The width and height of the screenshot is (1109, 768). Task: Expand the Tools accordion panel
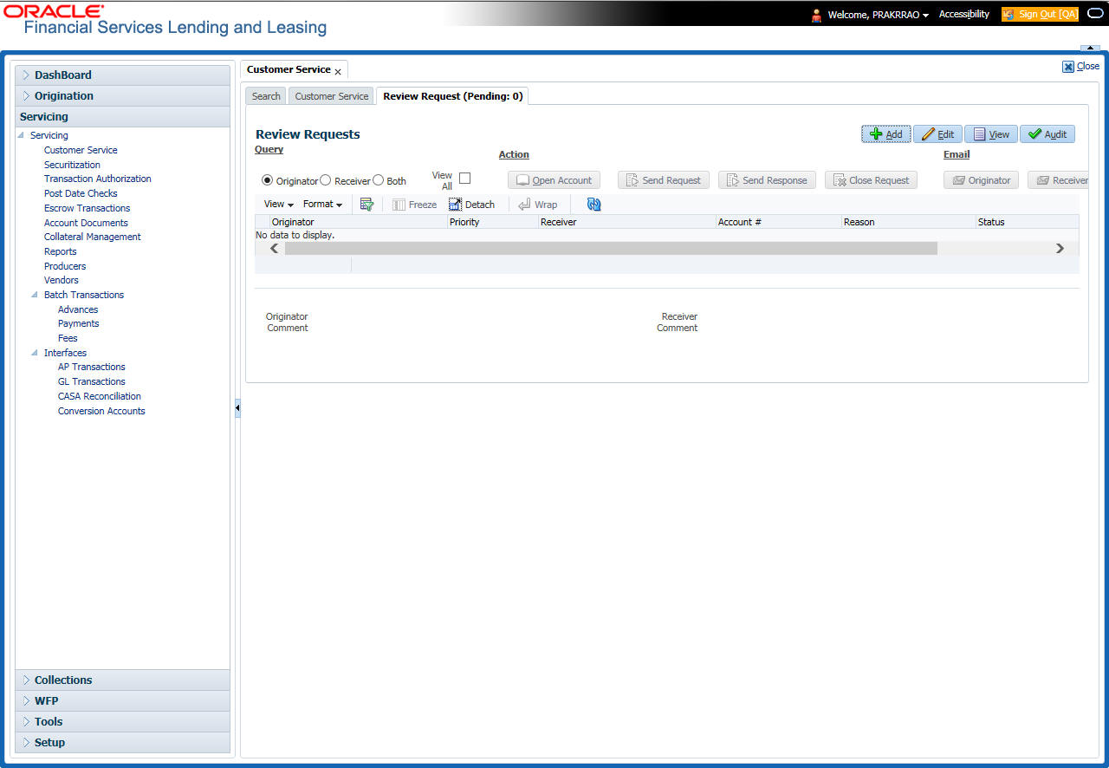tap(122, 722)
